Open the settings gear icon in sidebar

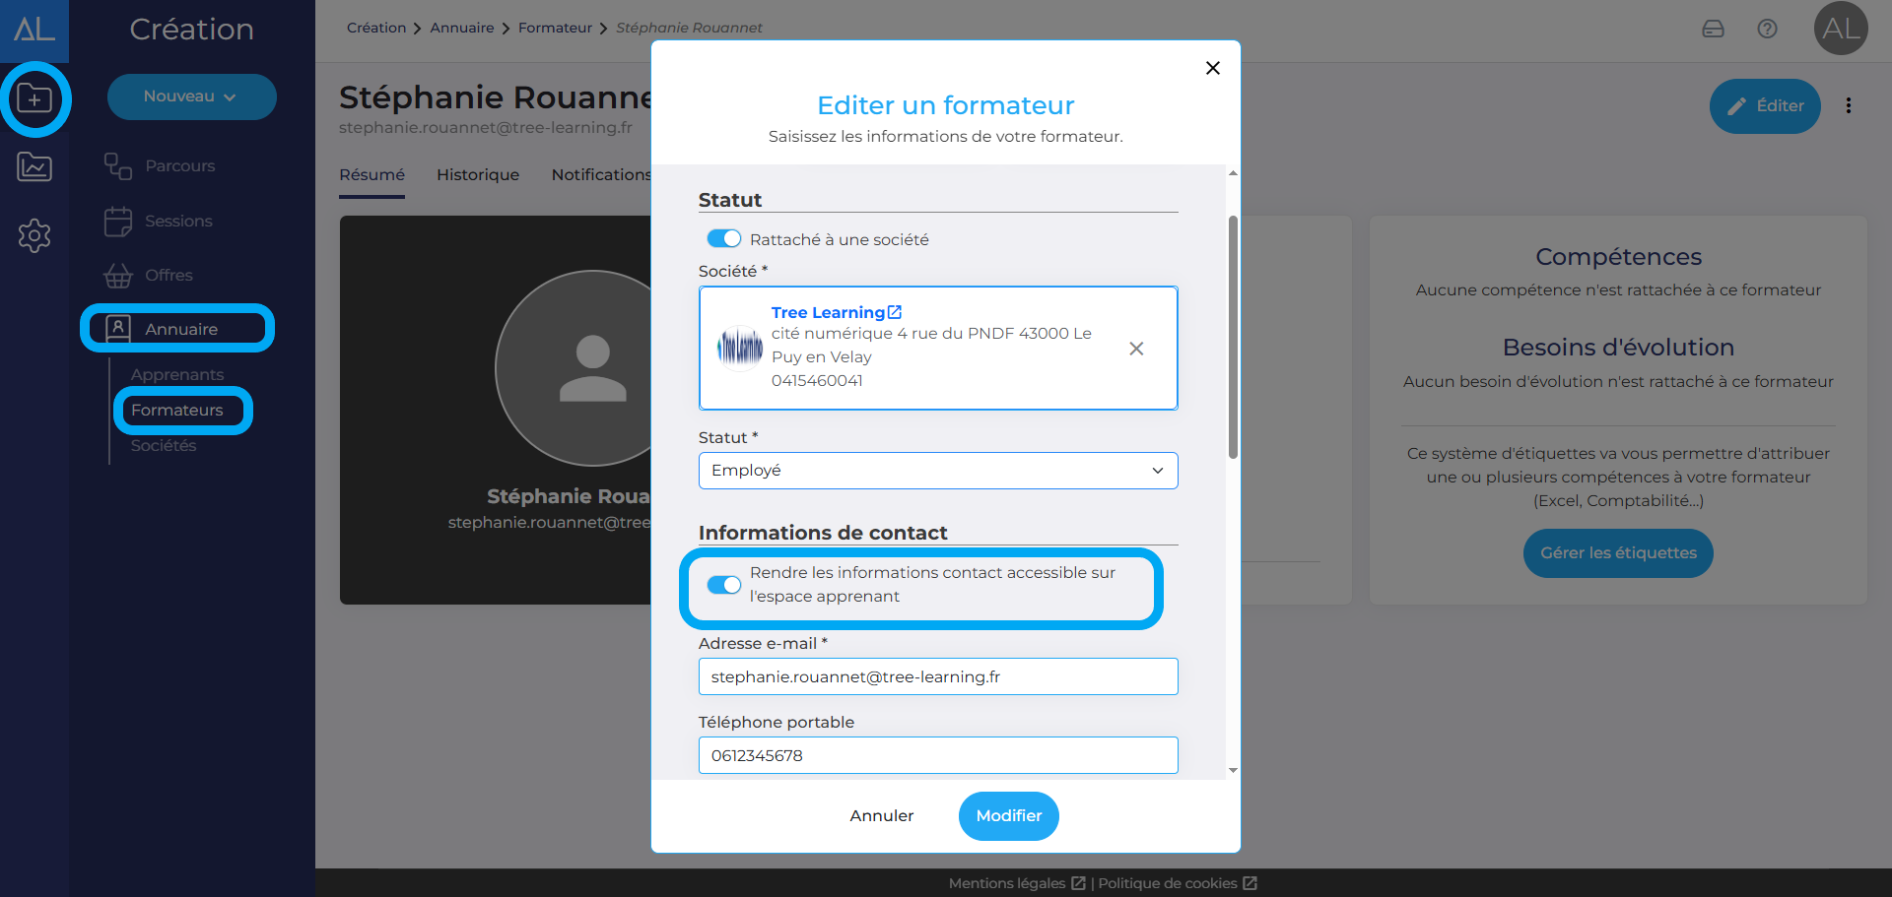[34, 235]
